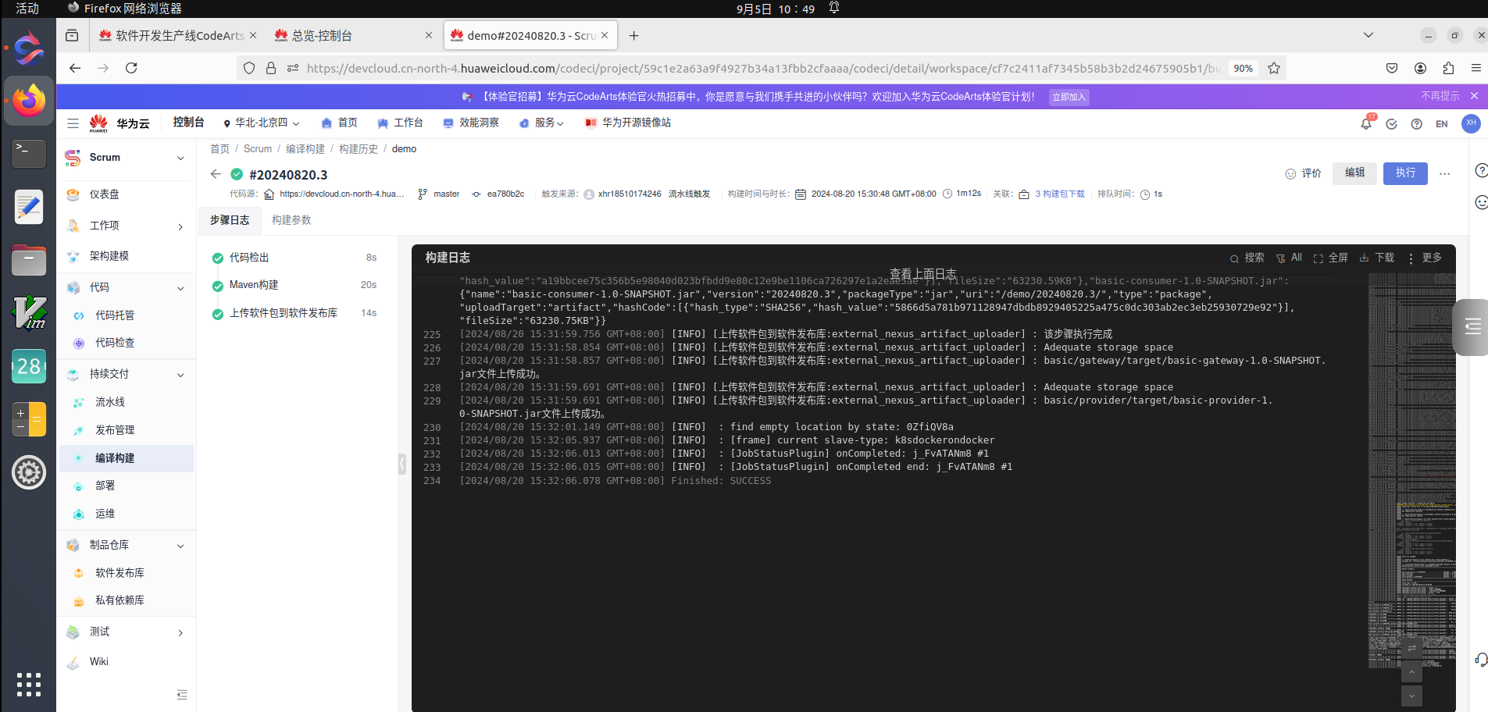Expand the Scrum project dropdown
1488x712 pixels.
click(180, 158)
